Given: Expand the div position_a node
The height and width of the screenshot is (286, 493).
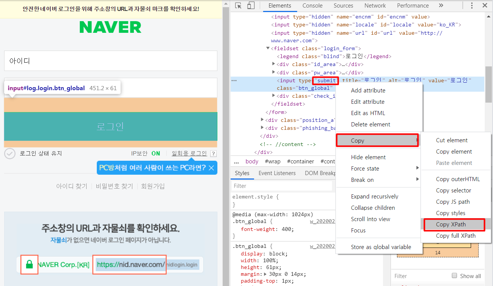Looking at the screenshot, I should [x=262, y=120].
